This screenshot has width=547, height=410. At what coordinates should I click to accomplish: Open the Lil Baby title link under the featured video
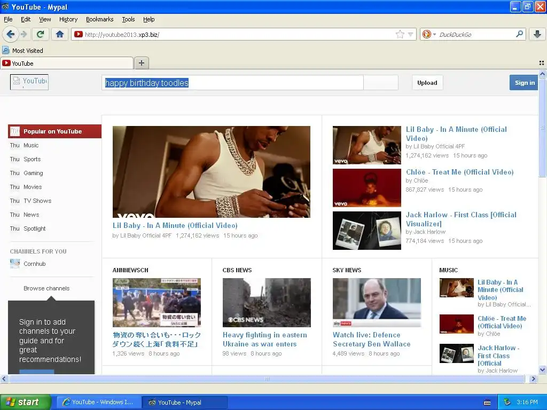tap(175, 226)
